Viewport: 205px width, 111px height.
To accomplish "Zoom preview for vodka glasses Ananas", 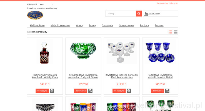I will (129, 91).
